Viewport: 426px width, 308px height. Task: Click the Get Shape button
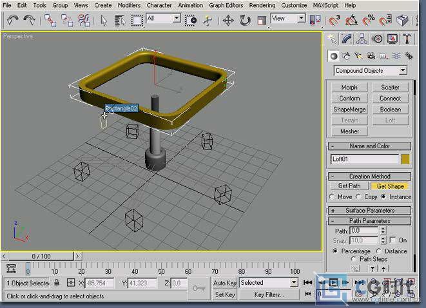390,186
